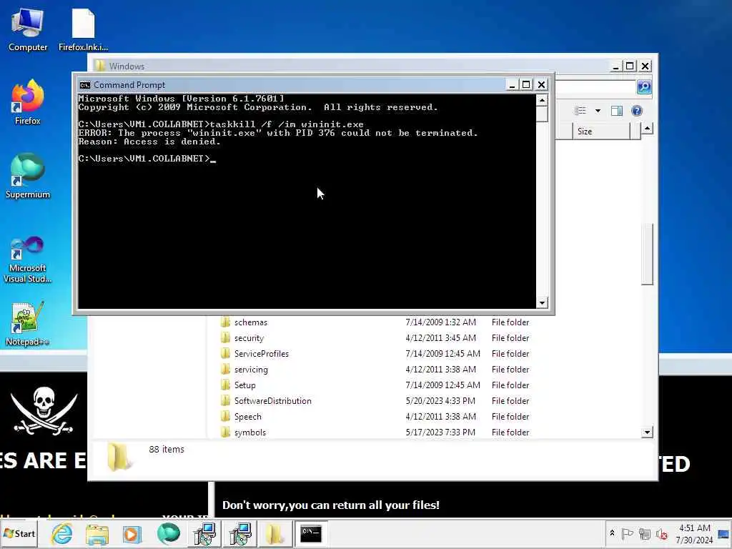Viewport: 732px width, 549px height.
Task: Click Explorer file list scroll down arrow
Action: click(x=646, y=432)
